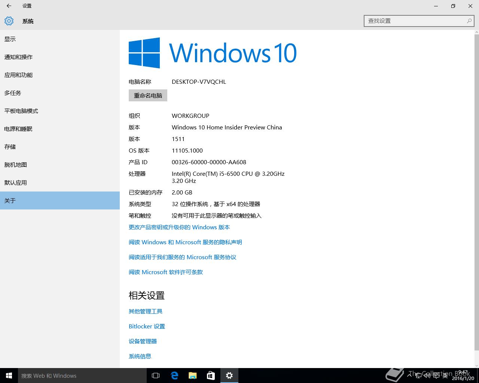The height and width of the screenshot is (383, 479).
Task: Click the back arrow in title bar
Action: pos(9,6)
